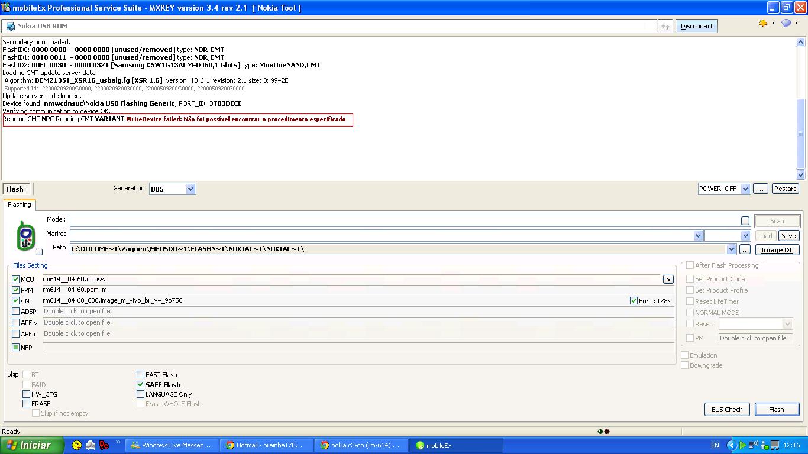The image size is (808, 454).
Task: Expand the small dropdown beside Market
Action: coord(745,235)
